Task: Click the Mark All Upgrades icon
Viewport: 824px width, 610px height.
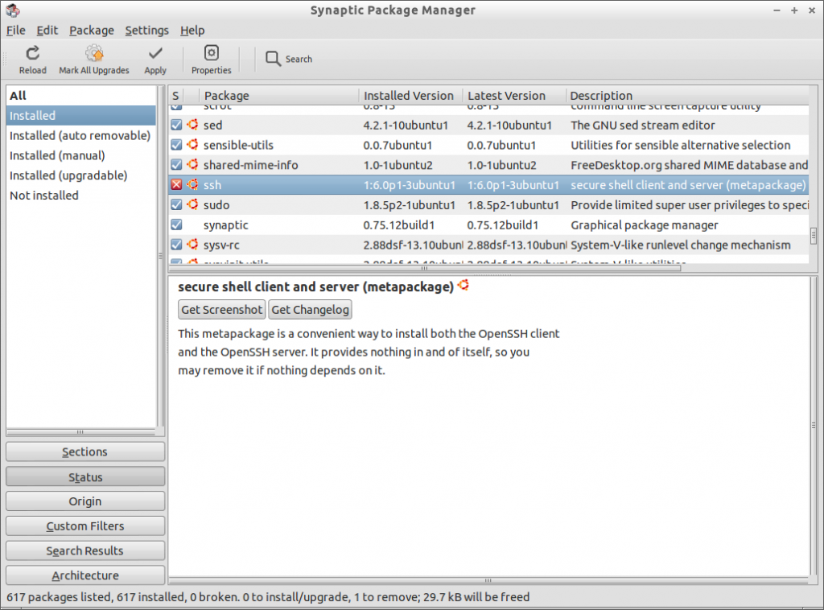Action: point(94,54)
